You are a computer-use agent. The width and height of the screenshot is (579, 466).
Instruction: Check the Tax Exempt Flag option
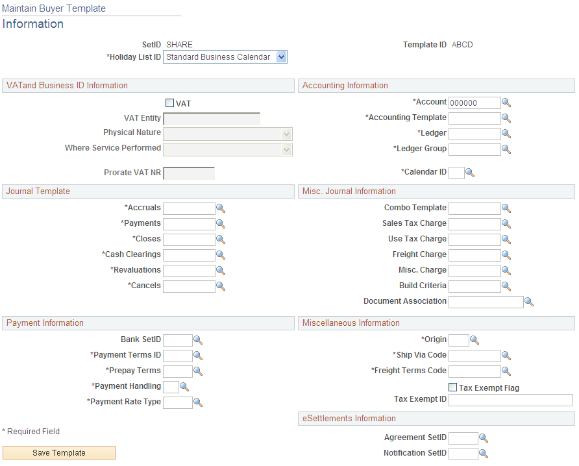pos(452,387)
